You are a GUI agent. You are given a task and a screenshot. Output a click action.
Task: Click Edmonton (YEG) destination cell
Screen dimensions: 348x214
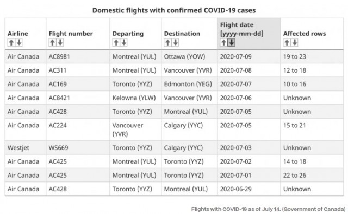pyautogui.click(x=189, y=84)
